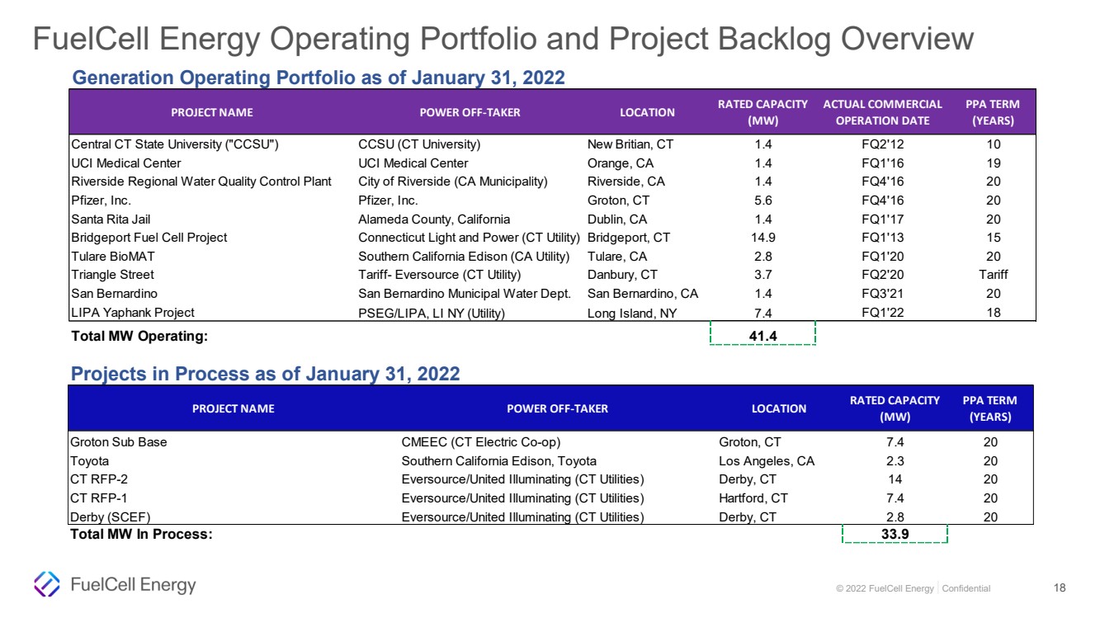Click "Tariff" in the PPA term column
This screenshot has width=1100, height=618.
pyautogui.click(x=994, y=275)
